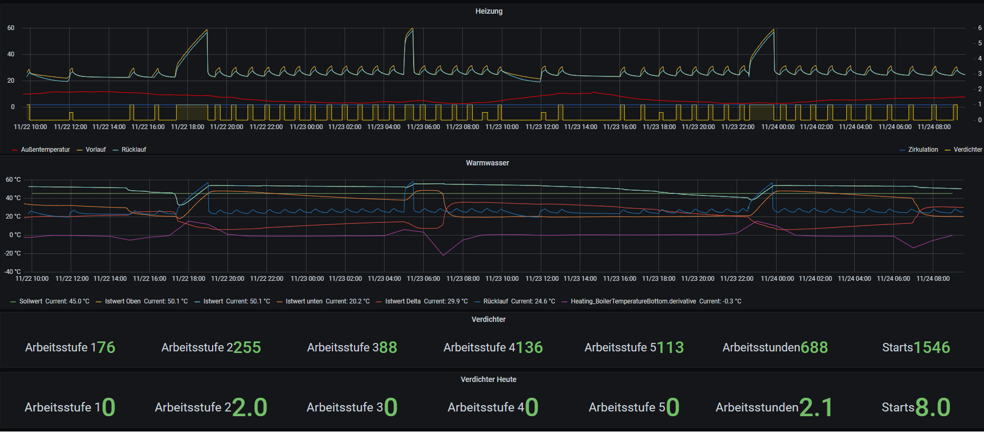The height and width of the screenshot is (432, 984).
Task: Click the 6 label on Heizung right axis
Action: (x=980, y=28)
